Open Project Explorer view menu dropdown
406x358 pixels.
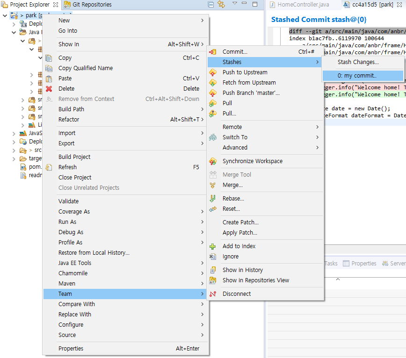coord(235,4)
